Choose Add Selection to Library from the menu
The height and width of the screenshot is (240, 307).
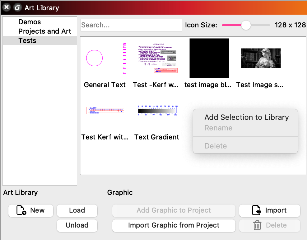(246, 117)
